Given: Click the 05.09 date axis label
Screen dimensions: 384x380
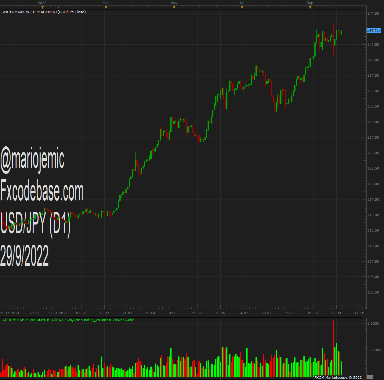Looking at the screenshot, I should (313, 313).
